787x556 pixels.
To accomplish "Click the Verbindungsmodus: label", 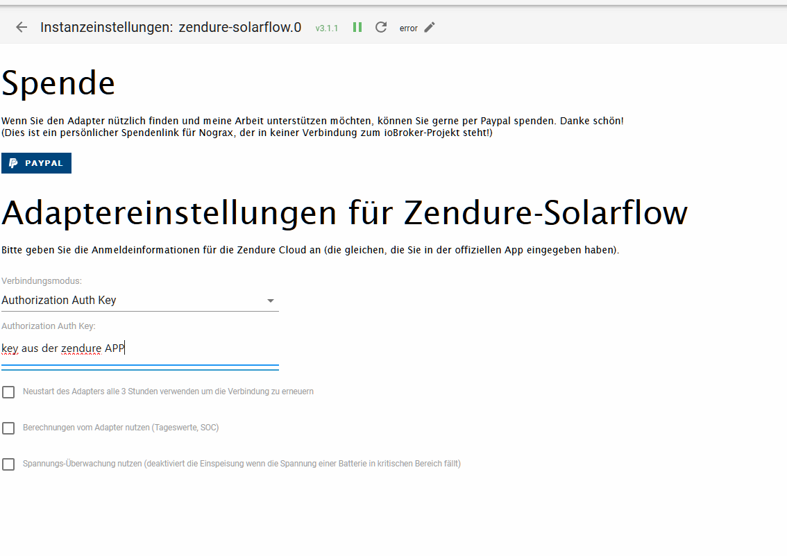I will 42,281.
